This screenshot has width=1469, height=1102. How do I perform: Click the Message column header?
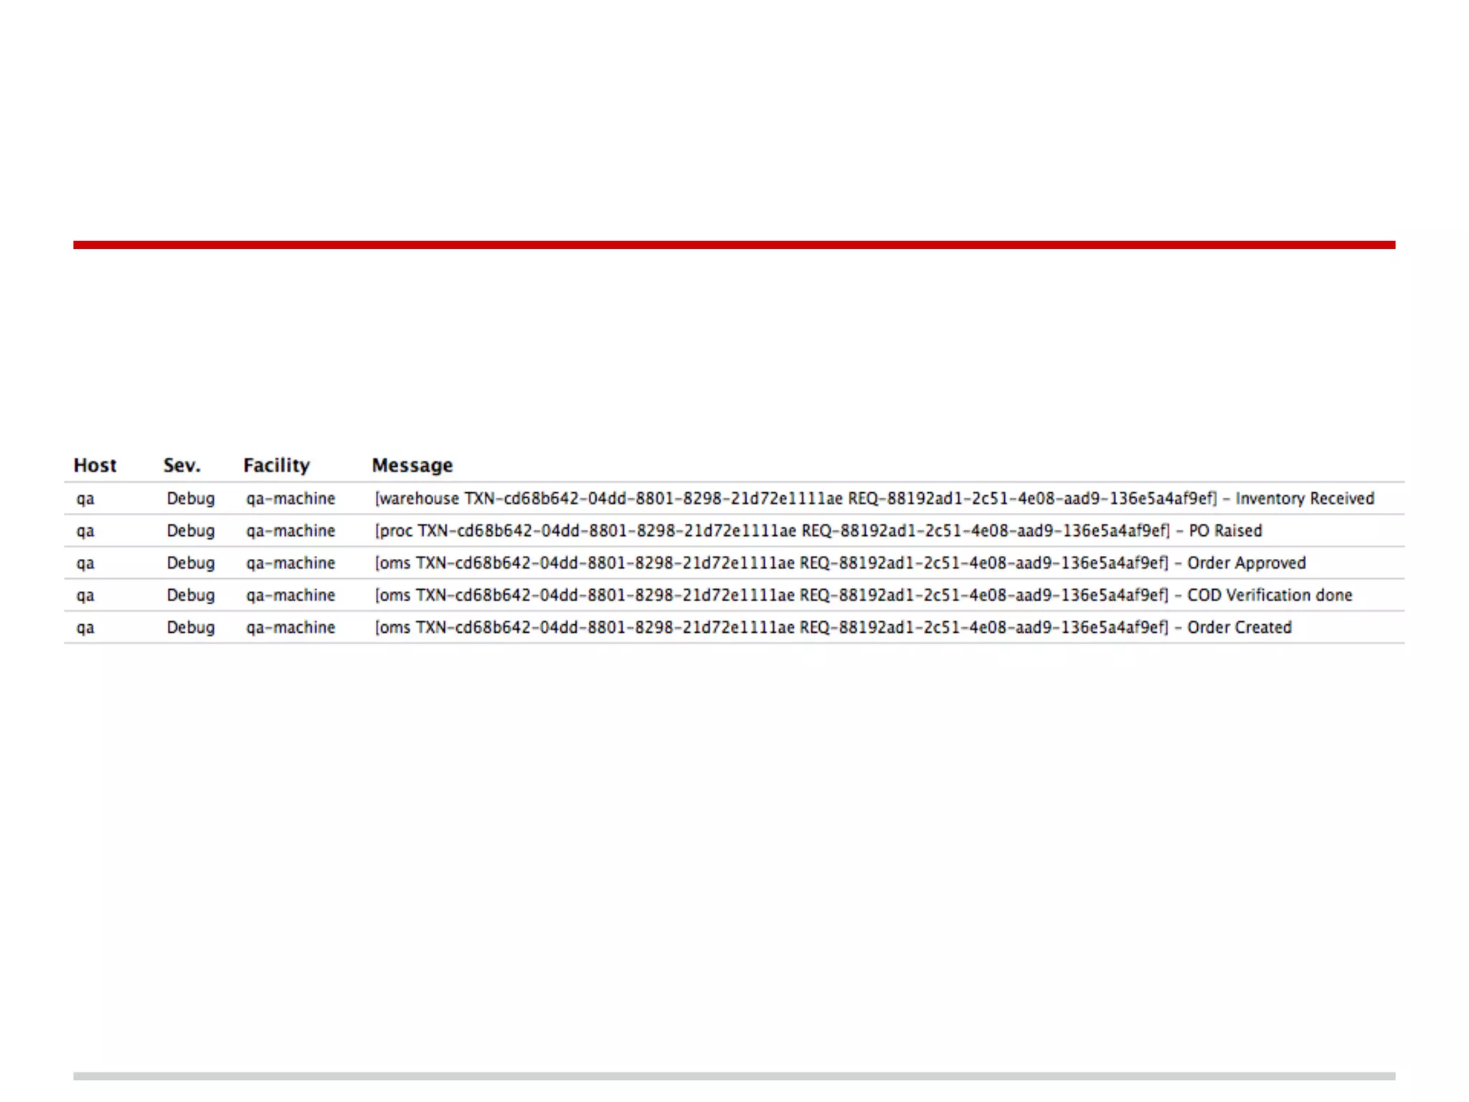(x=412, y=466)
